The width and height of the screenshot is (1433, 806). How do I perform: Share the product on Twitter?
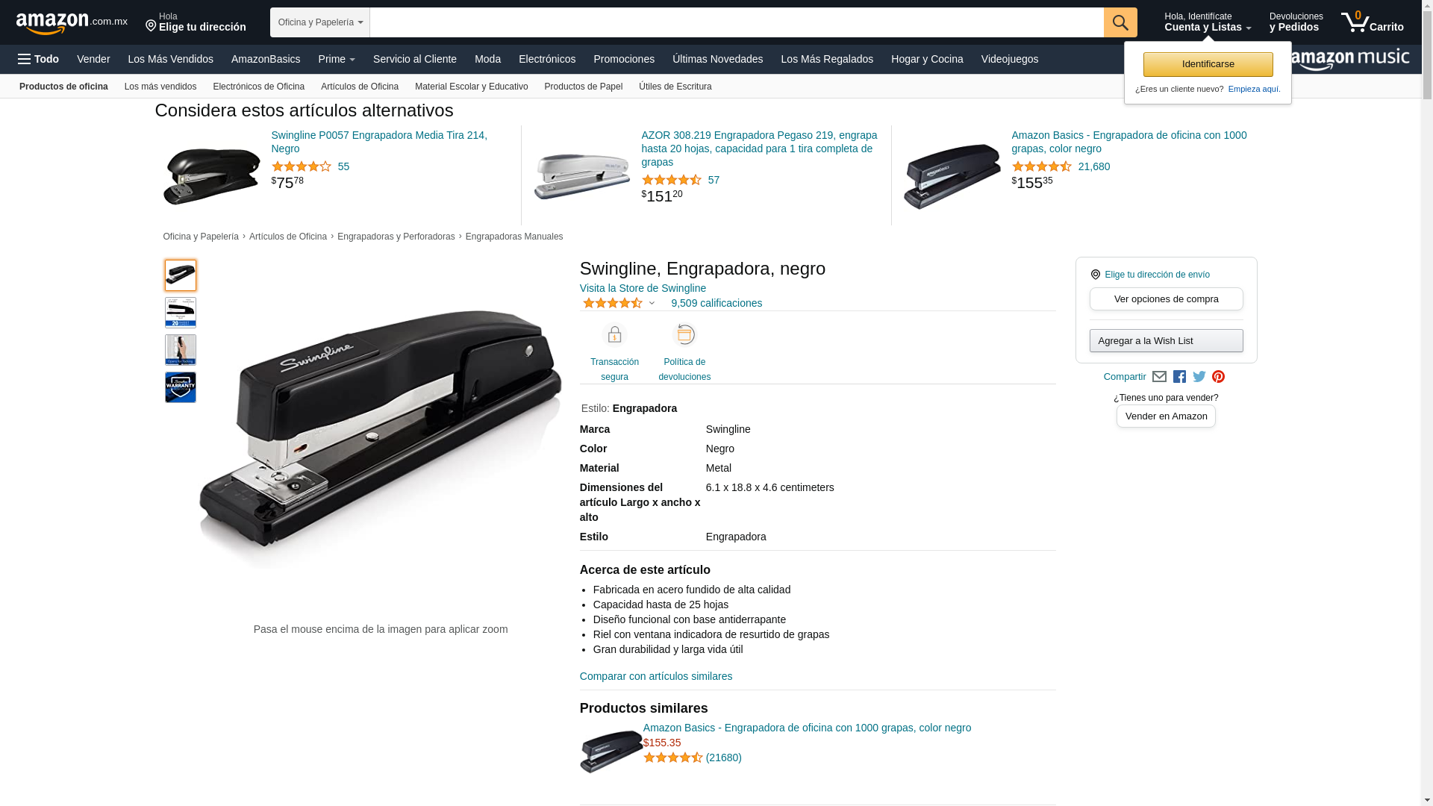pos(1199,377)
